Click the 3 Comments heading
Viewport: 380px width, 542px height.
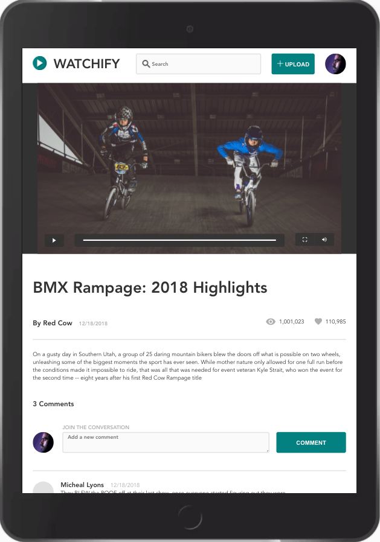[x=53, y=404]
